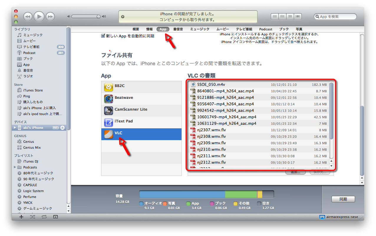Switch to 概要 tab
Image resolution: width=376 pixels, height=236 pixels.
pyautogui.click(x=136, y=29)
